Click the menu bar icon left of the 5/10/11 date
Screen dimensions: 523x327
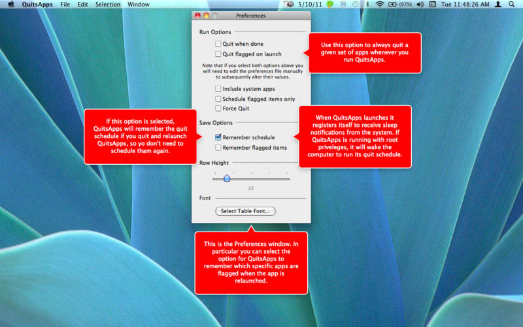[x=289, y=5]
